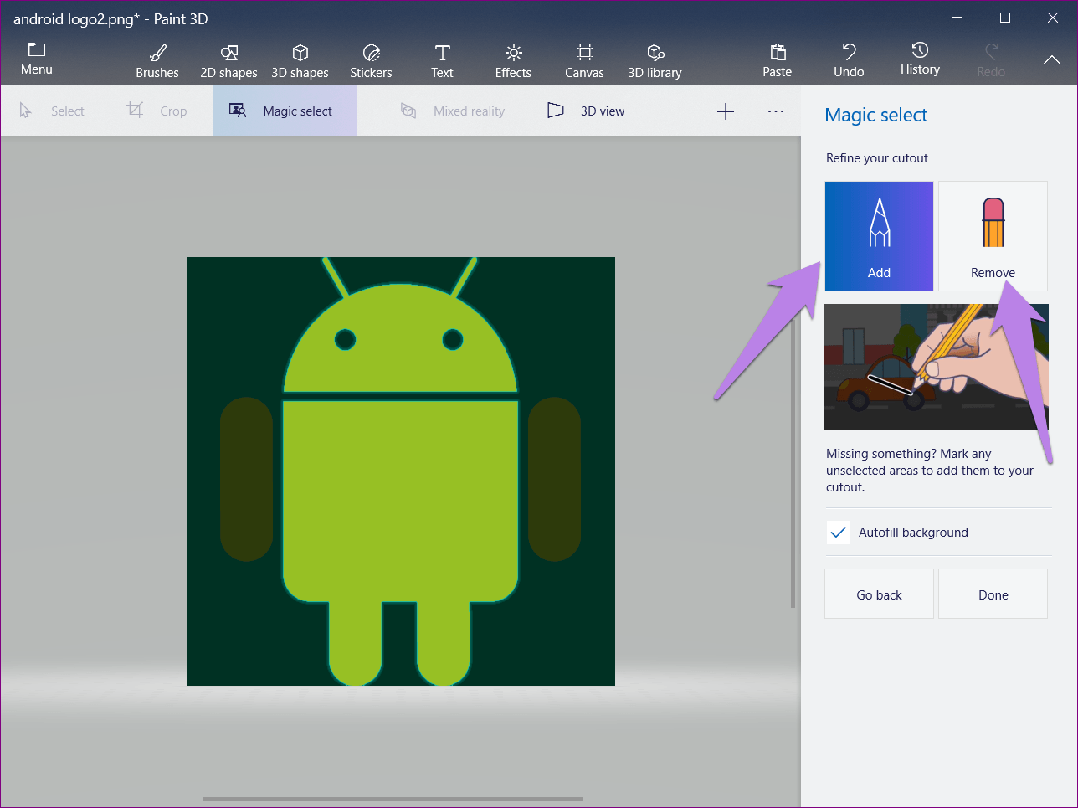Open the Effects panel

513,60
